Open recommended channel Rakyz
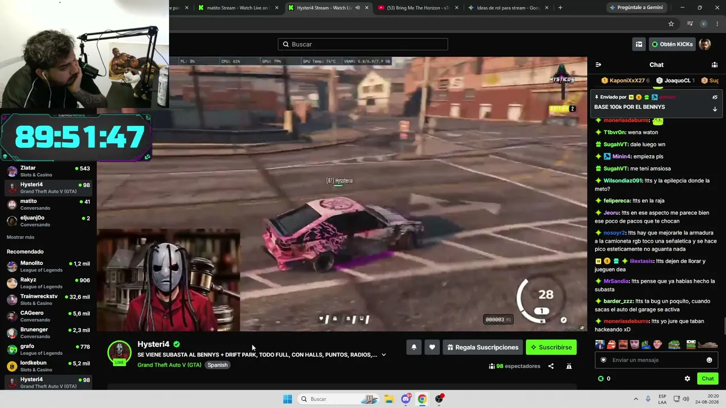 (x=48, y=283)
